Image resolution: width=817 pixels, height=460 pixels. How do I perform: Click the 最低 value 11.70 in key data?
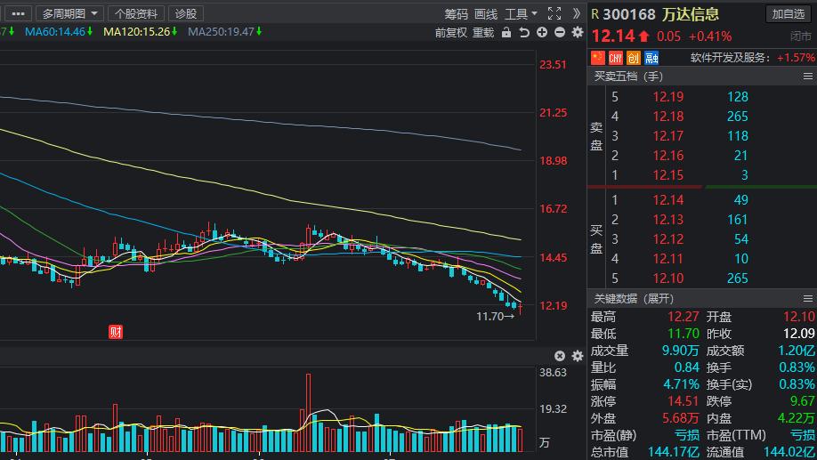click(x=684, y=334)
